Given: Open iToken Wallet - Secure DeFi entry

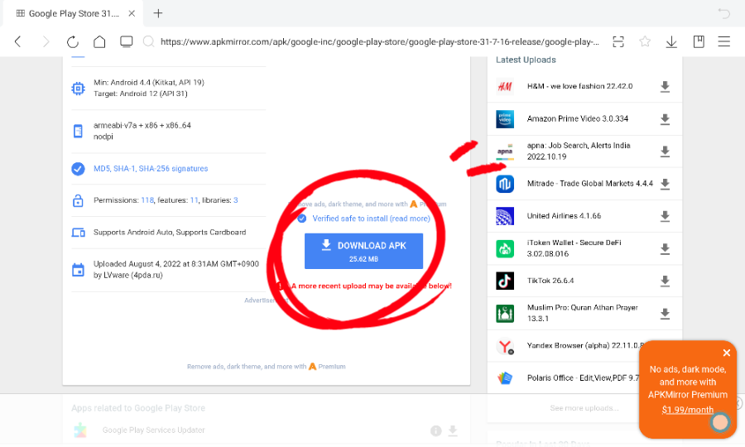Looking at the screenshot, I should pos(574,248).
